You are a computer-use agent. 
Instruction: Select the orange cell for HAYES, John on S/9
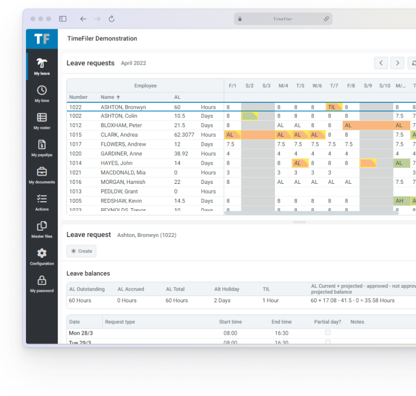click(368, 163)
